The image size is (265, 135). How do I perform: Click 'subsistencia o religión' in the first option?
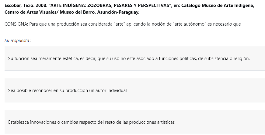coord(227,59)
